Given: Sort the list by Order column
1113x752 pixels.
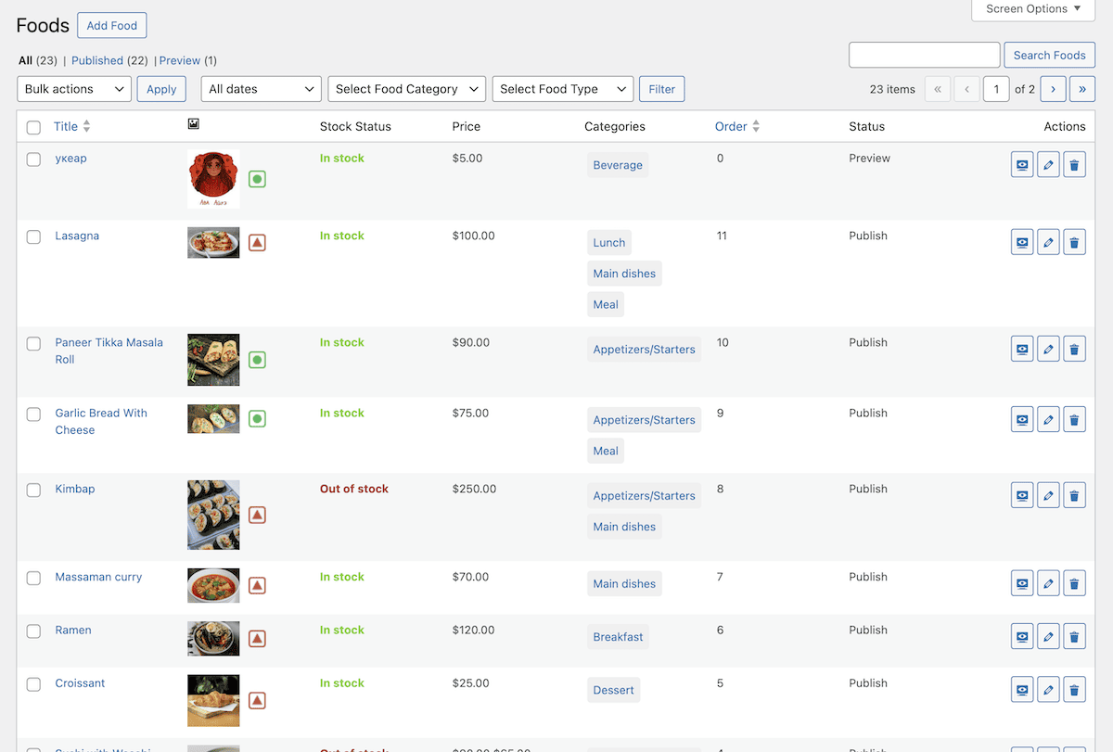Looking at the screenshot, I should click(737, 126).
